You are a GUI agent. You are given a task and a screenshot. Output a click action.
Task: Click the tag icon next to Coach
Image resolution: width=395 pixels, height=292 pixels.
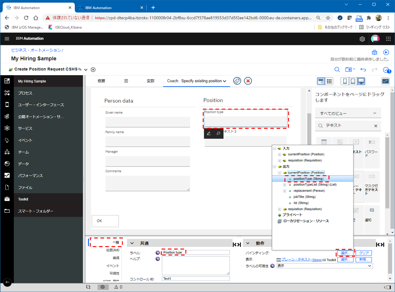237,81
